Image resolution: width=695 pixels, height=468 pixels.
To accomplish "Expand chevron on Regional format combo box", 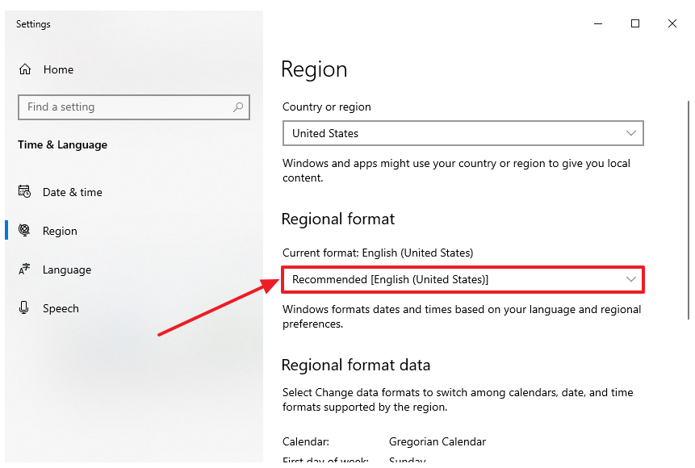I will pyautogui.click(x=631, y=279).
